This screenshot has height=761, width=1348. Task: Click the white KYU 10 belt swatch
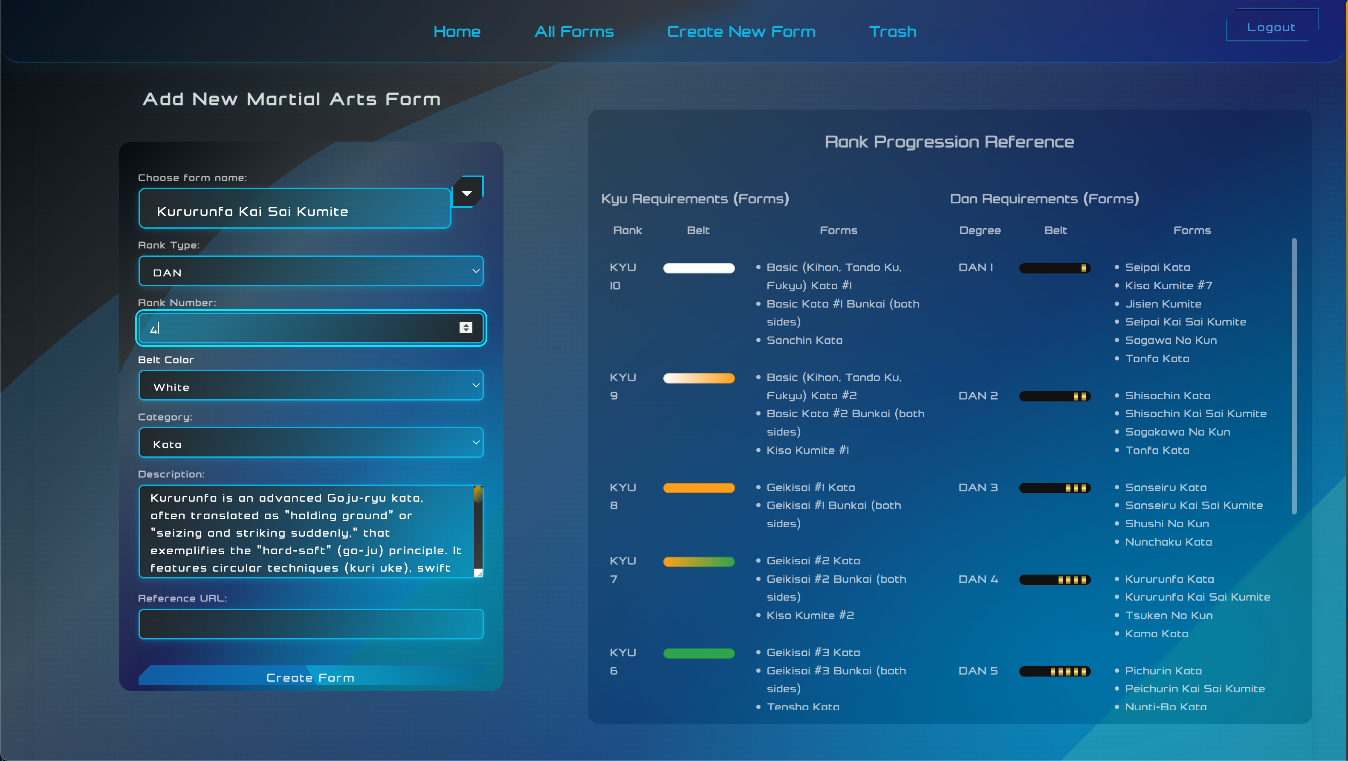[x=699, y=268]
